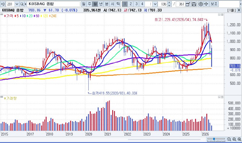Click the 저:701.33 low price text
Viewport: 242px width, 143px height.
coord(153,10)
